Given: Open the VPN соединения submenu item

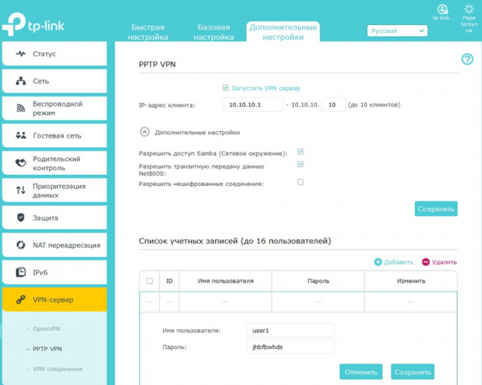Looking at the screenshot, I should point(58,369).
